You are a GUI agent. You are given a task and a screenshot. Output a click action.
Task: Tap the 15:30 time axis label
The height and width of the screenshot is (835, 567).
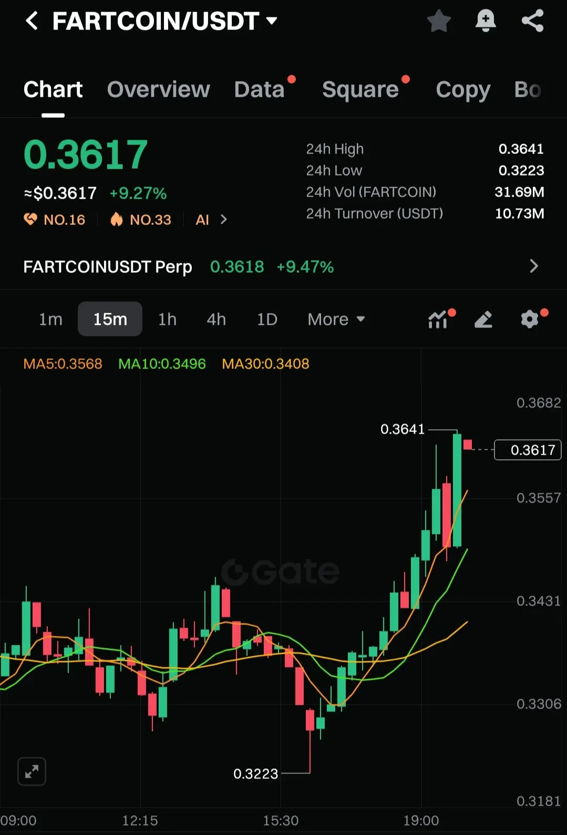(281, 821)
